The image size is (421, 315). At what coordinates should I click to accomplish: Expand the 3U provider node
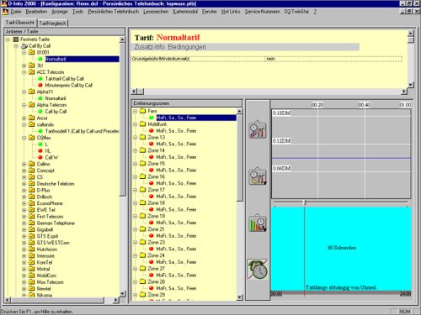click(x=24, y=66)
